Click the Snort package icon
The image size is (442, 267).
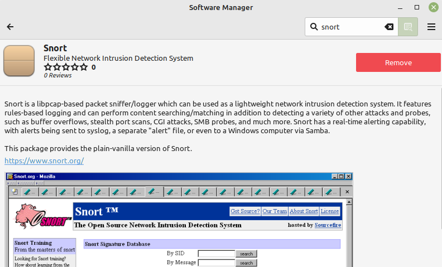(19, 61)
